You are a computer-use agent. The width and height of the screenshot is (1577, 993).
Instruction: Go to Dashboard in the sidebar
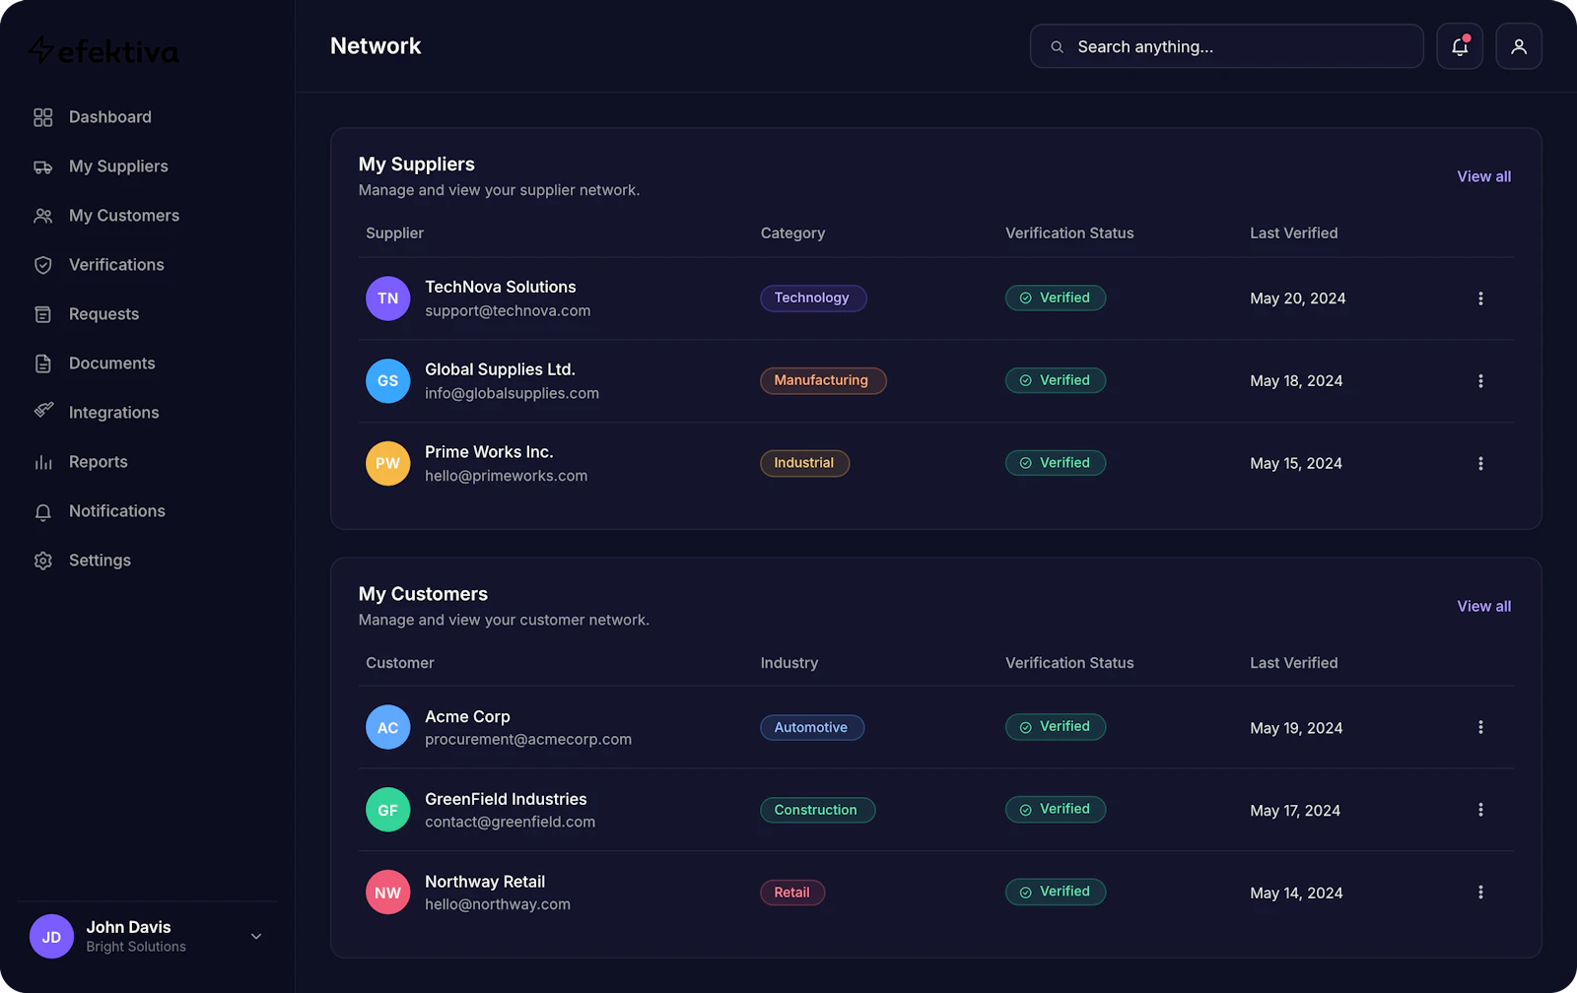click(110, 117)
